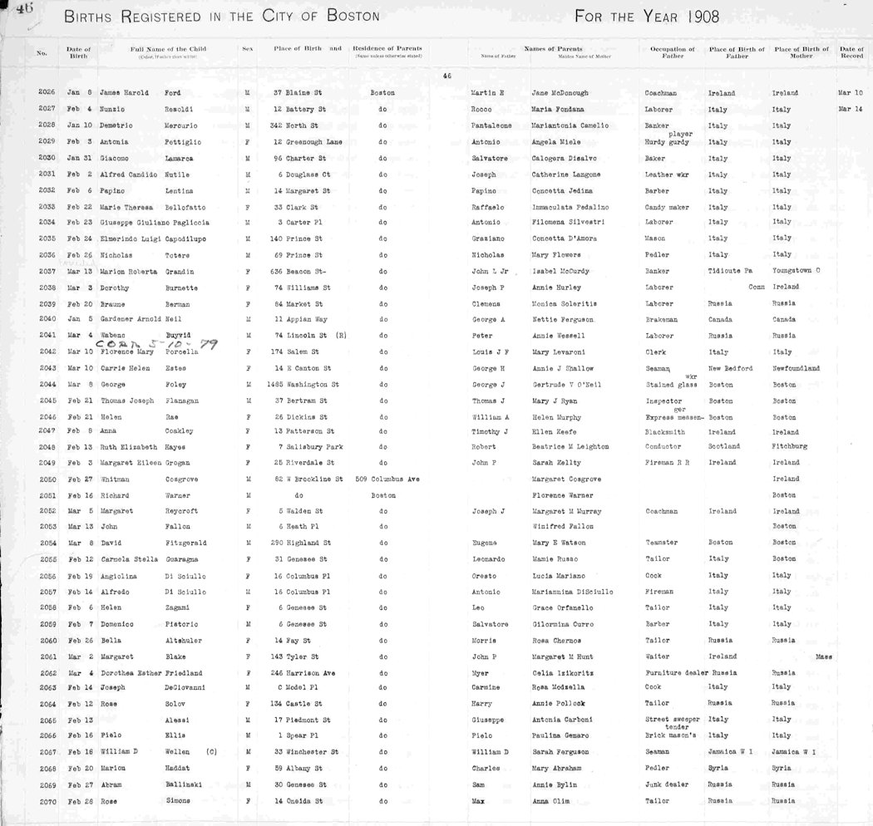Image resolution: width=873 pixels, height=826 pixels.
Task: Click the mother's name "Nettie Ferguson"
Action: click(563, 319)
